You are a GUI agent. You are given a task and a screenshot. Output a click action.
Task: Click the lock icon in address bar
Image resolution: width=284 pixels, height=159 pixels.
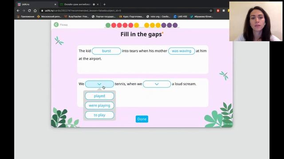pyautogui.click(x=42, y=11)
